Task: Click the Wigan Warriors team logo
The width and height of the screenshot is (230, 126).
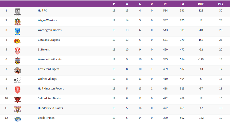Action: 18,22
